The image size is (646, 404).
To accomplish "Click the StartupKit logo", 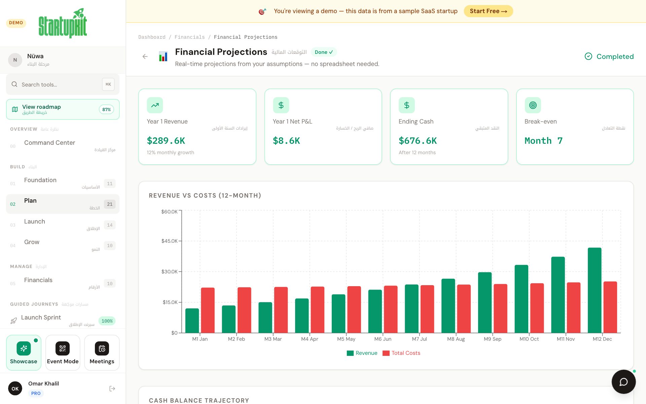I will [x=63, y=23].
